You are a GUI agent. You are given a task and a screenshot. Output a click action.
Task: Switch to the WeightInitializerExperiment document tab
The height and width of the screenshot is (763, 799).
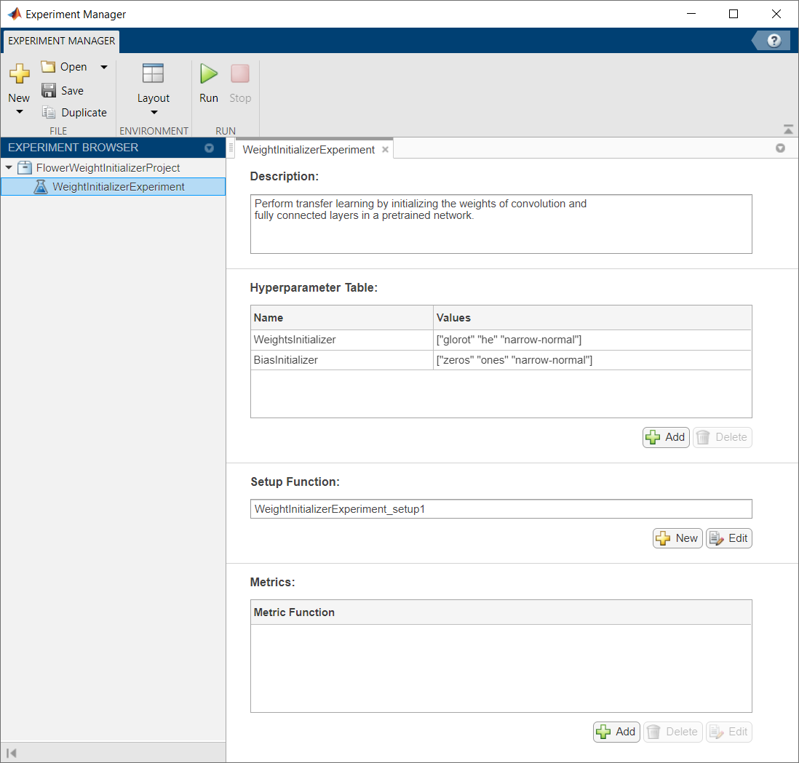click(309, 150)
